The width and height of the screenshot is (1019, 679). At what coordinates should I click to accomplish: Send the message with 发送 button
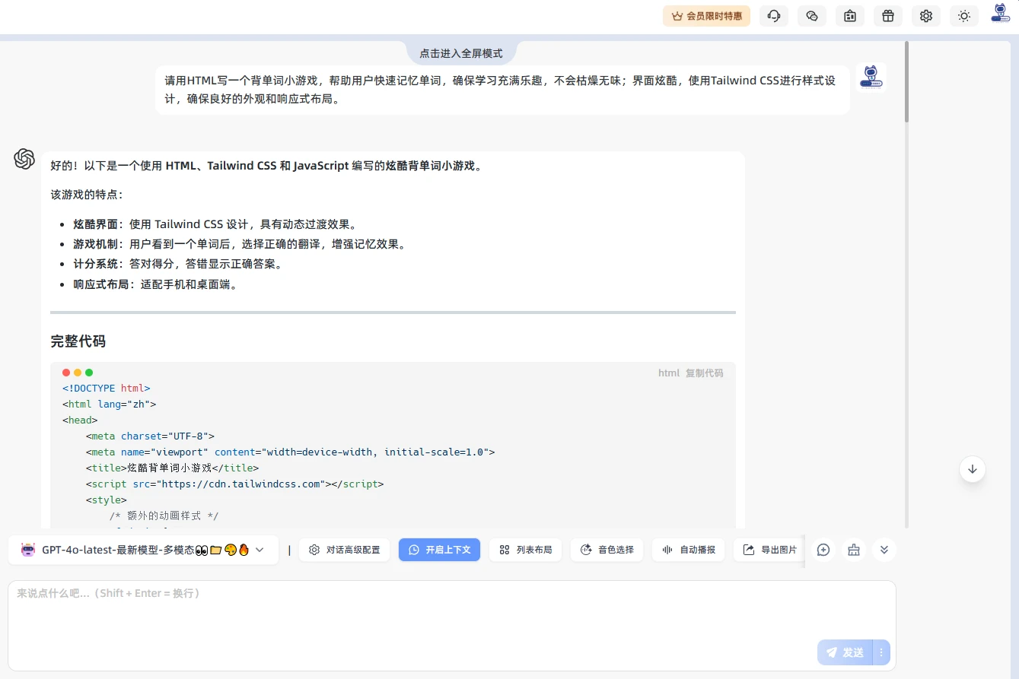[845, 652]
